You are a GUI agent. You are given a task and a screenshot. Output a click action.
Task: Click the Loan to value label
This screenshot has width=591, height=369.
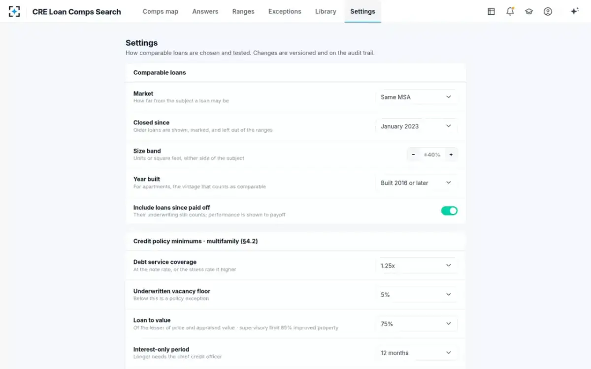tap(152, 320)
